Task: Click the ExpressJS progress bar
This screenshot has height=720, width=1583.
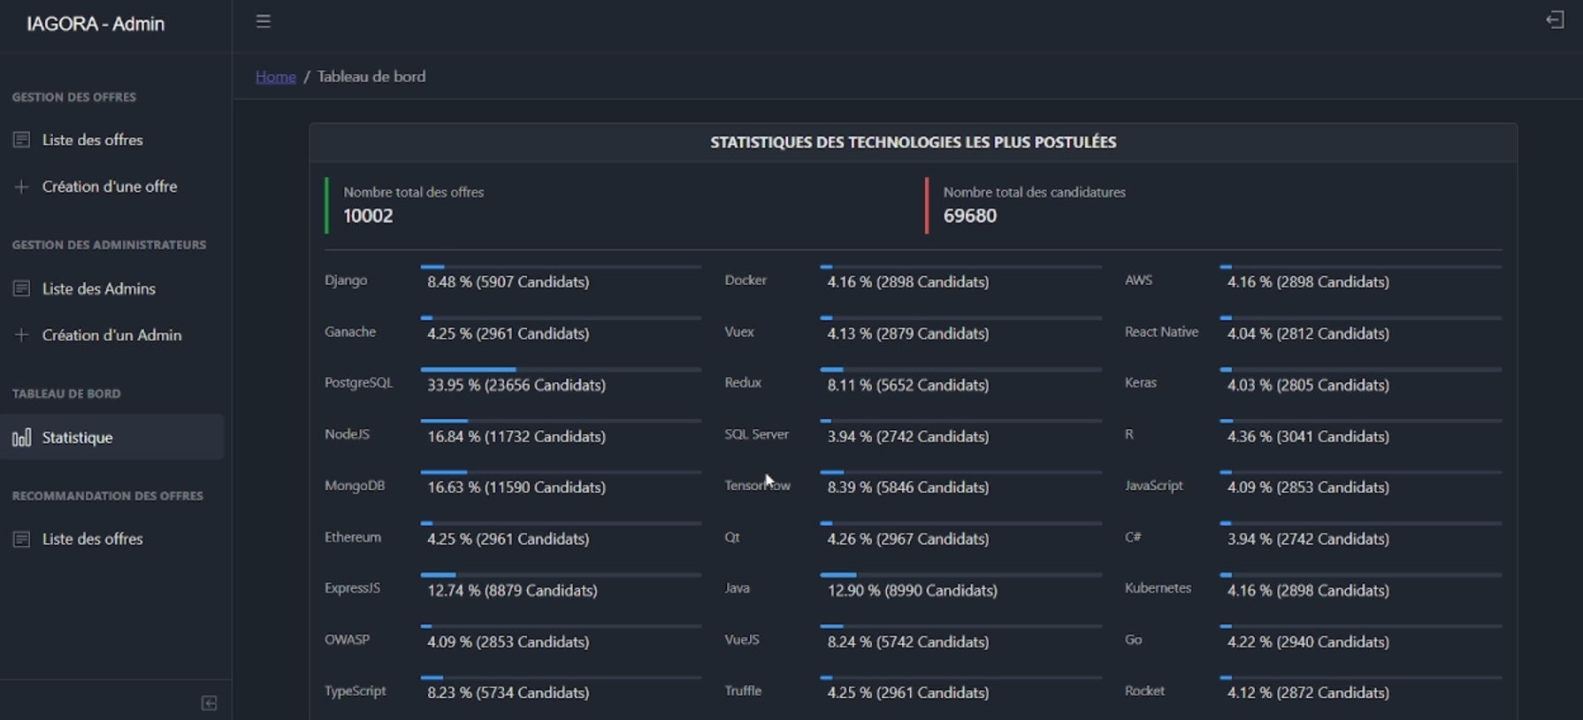Action: [561, 575]
